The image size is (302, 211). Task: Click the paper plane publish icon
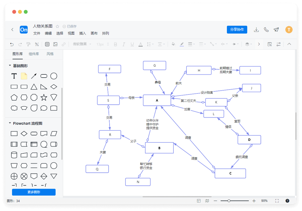(276, 30)
